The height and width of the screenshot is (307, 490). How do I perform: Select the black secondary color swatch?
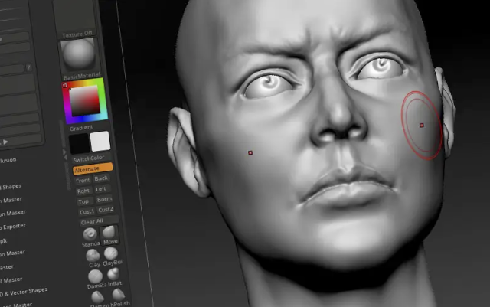click(80, 144)
